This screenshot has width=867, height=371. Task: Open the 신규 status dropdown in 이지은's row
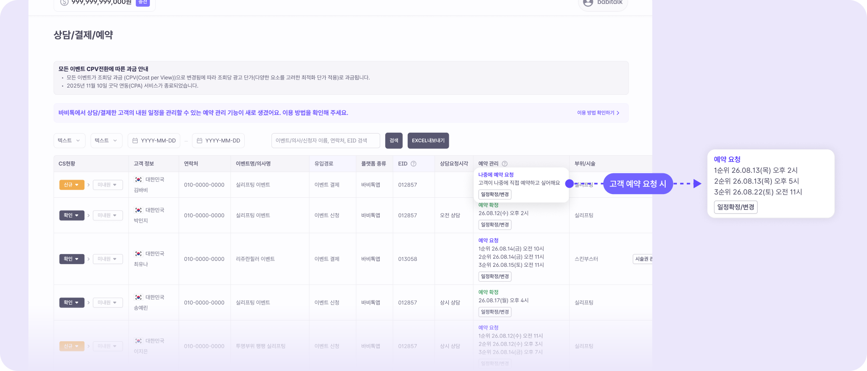coord(72,346)
